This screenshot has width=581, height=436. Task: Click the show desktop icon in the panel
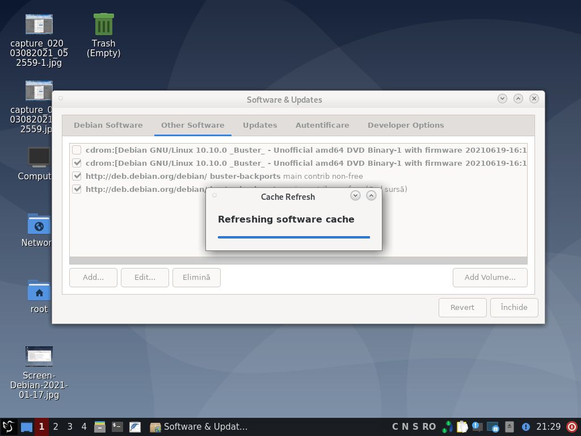click(26, 427)
